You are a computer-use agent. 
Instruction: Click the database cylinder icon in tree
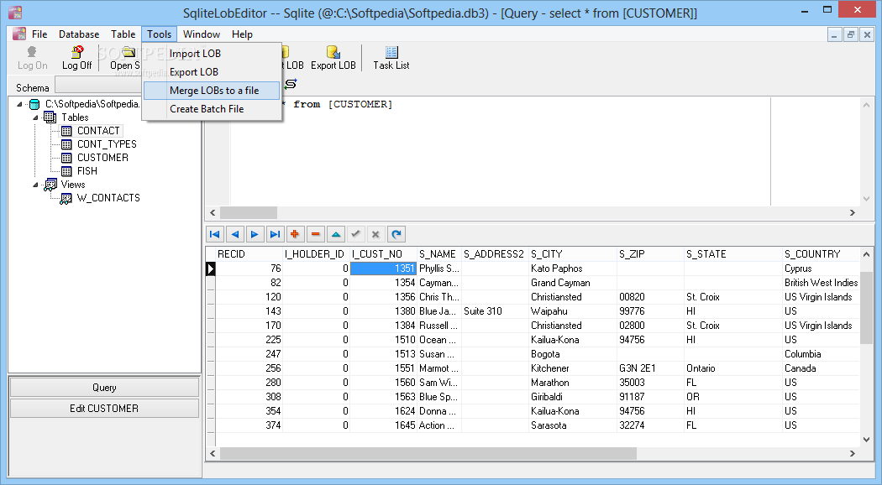(x=34, y=104)
